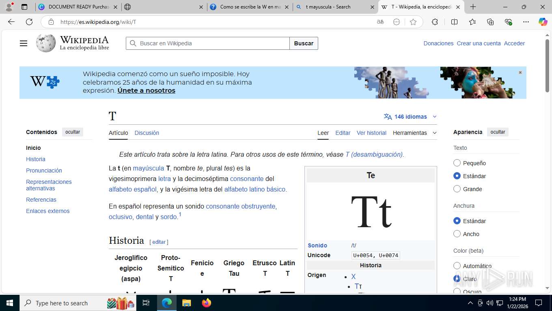Focus the Buscar en Wikipedia field
552x311 pixels.
[207, 43]
